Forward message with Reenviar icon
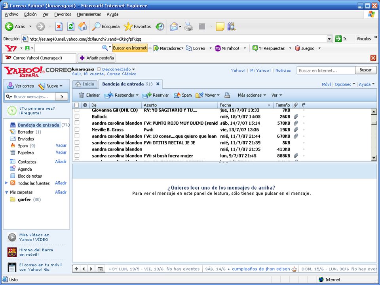380x285 pixels. click(147, 95)
